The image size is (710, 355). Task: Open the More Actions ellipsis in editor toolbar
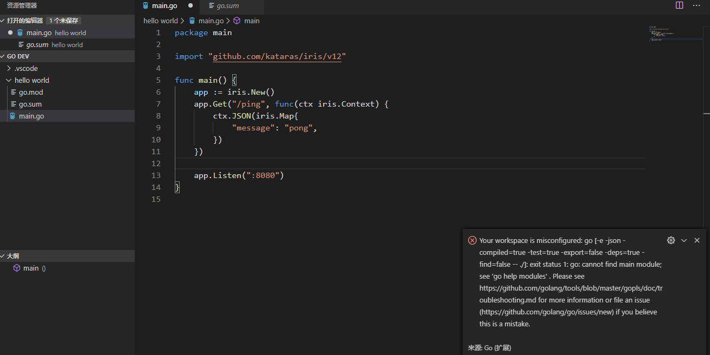[x=696, y=5]
